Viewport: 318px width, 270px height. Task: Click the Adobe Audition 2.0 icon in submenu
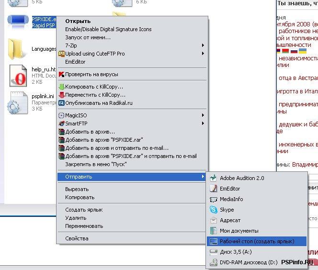coord(214,178)
